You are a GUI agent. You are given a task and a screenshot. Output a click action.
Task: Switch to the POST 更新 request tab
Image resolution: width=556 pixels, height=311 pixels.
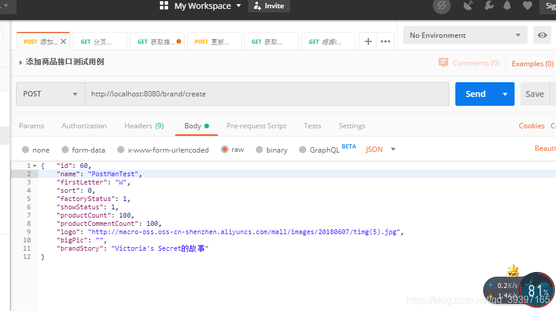tap(214, 42)
